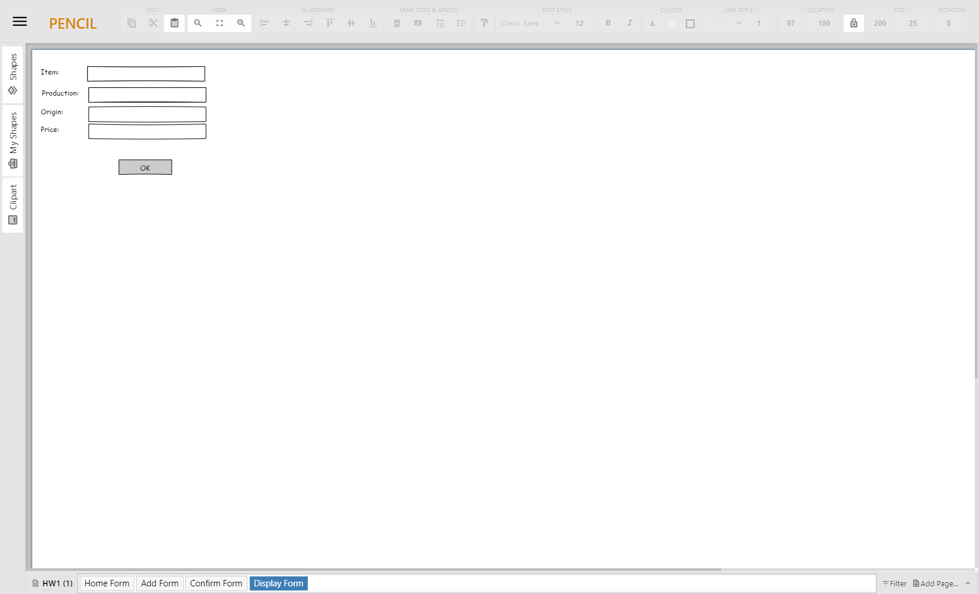Viewport: 979px width, 594px height.
Task: Zoom in using the magnifier plus icon
Action: pos(241,23)
